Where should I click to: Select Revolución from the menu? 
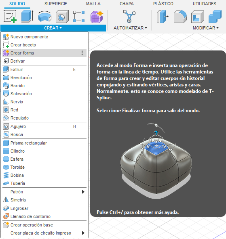pos(44,78)
